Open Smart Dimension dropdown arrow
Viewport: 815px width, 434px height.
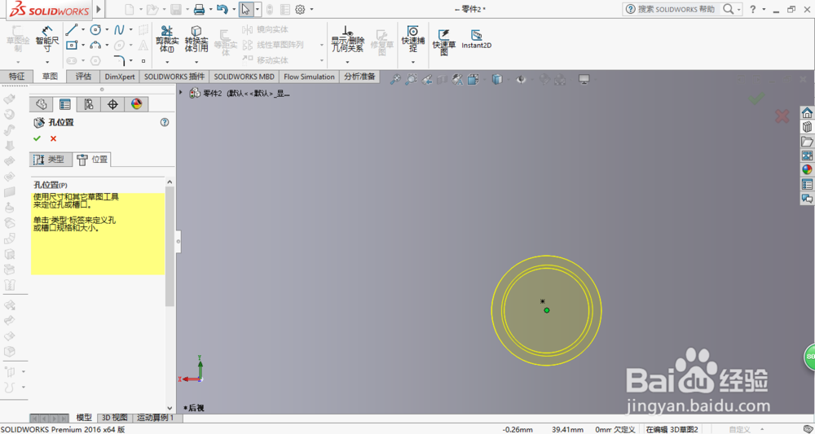47,62
